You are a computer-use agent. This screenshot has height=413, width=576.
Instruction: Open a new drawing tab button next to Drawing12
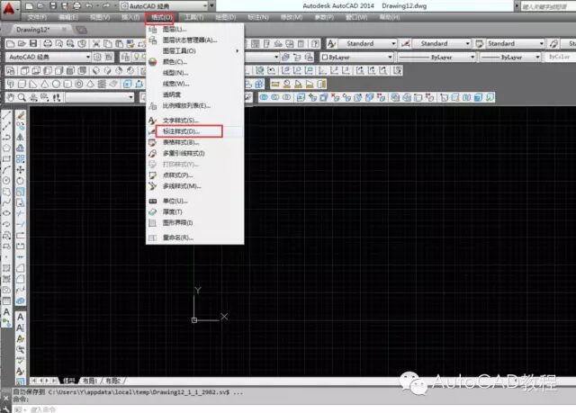tap(81, 30)
